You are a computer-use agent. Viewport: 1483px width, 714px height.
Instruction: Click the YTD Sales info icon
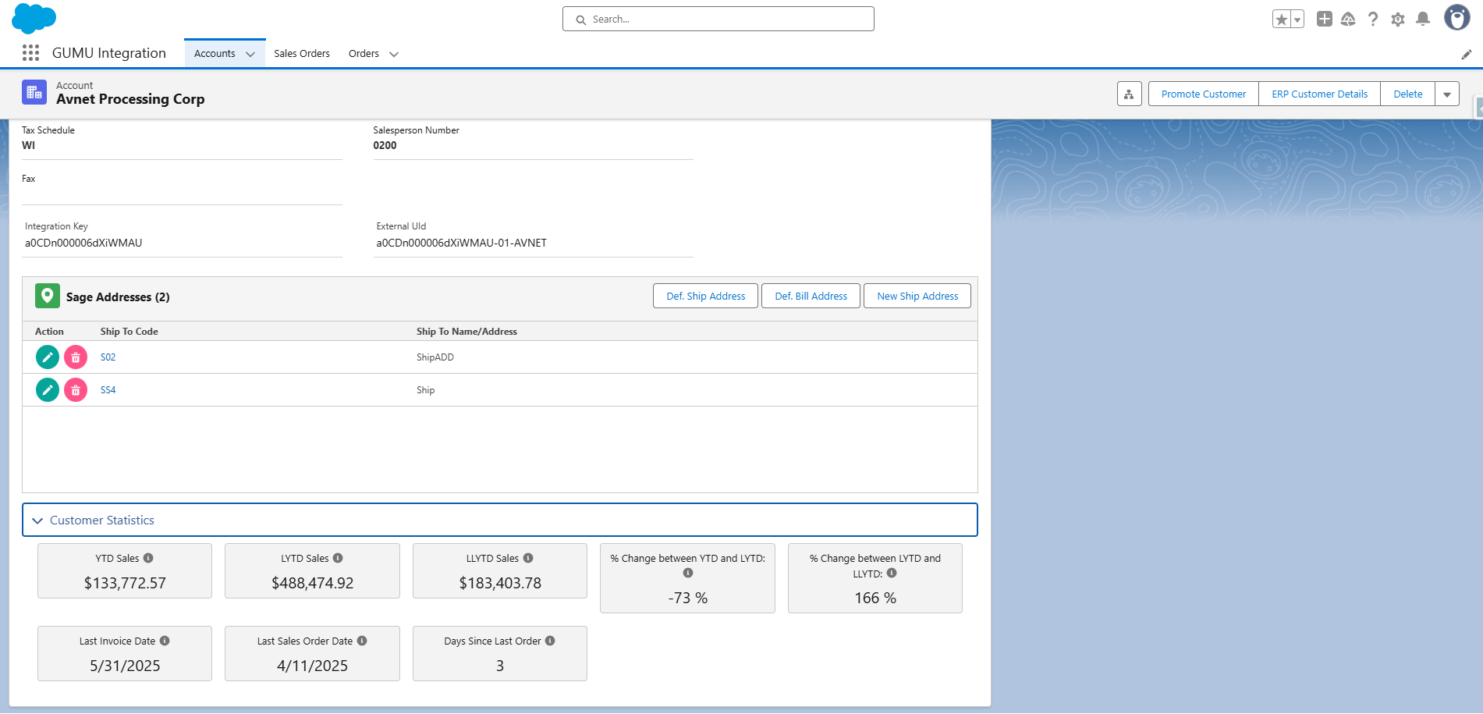tap(148, 558)
